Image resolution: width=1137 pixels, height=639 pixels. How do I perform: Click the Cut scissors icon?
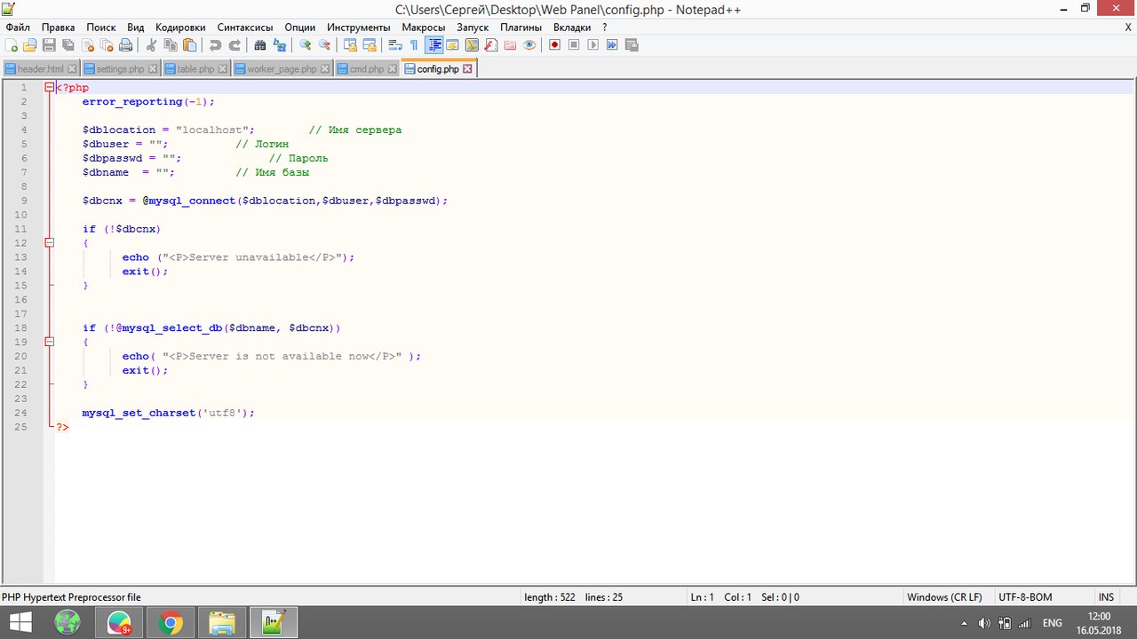(x=152, y=45)
